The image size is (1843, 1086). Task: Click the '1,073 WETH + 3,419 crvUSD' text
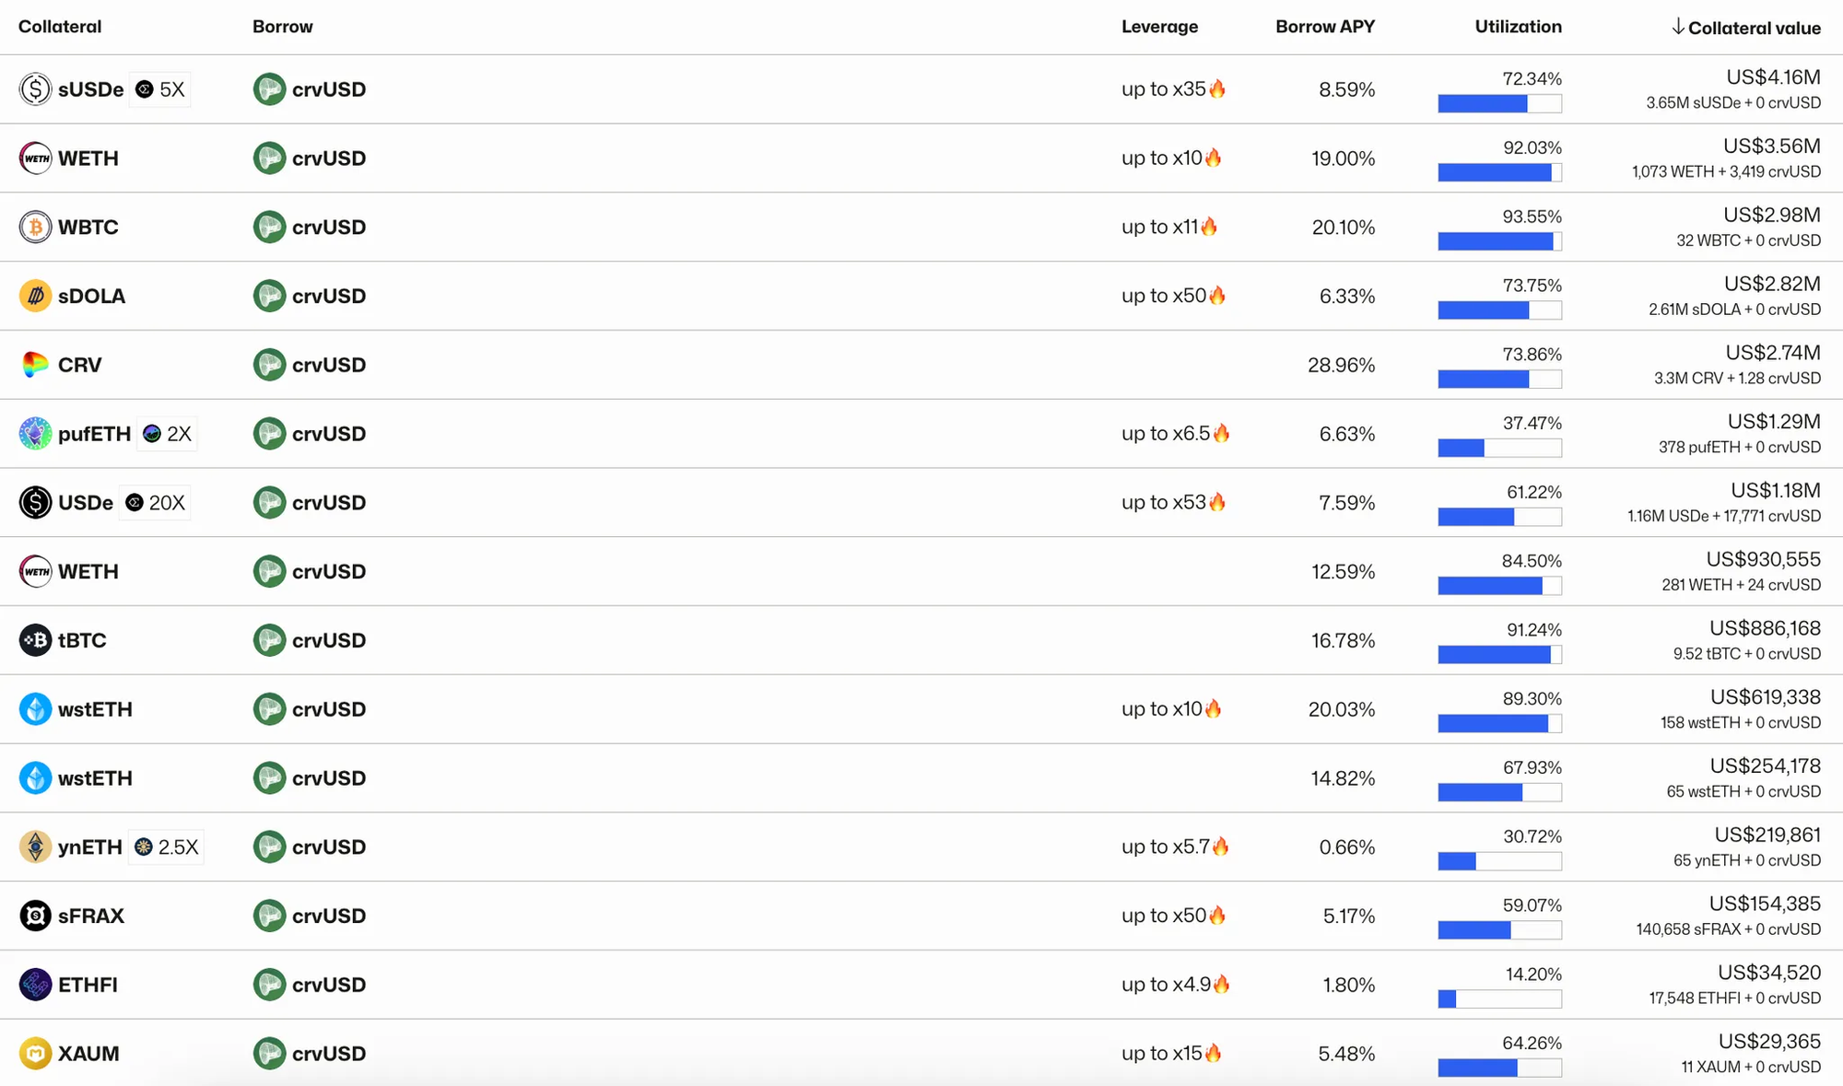click(x=1726, y=171)
